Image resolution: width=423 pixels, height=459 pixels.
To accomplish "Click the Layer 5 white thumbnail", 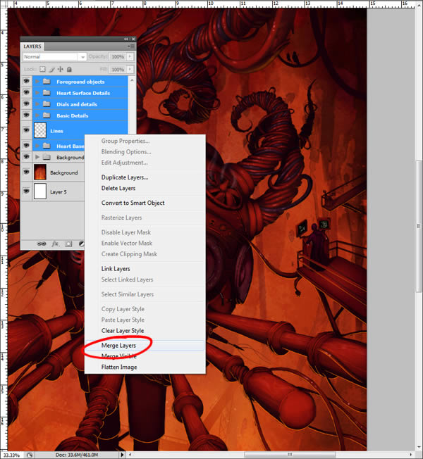I will pyautogui.click(x=40, y=191).
